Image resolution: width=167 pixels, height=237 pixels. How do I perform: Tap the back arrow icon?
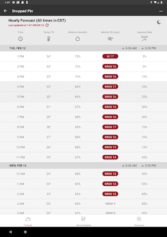[5, 11]
